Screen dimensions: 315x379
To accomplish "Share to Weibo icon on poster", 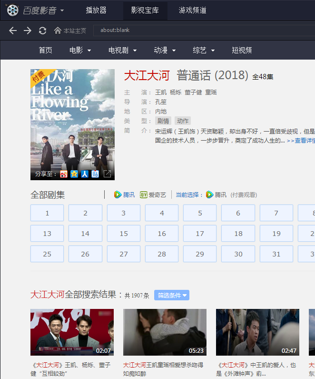I will point(64,174).
